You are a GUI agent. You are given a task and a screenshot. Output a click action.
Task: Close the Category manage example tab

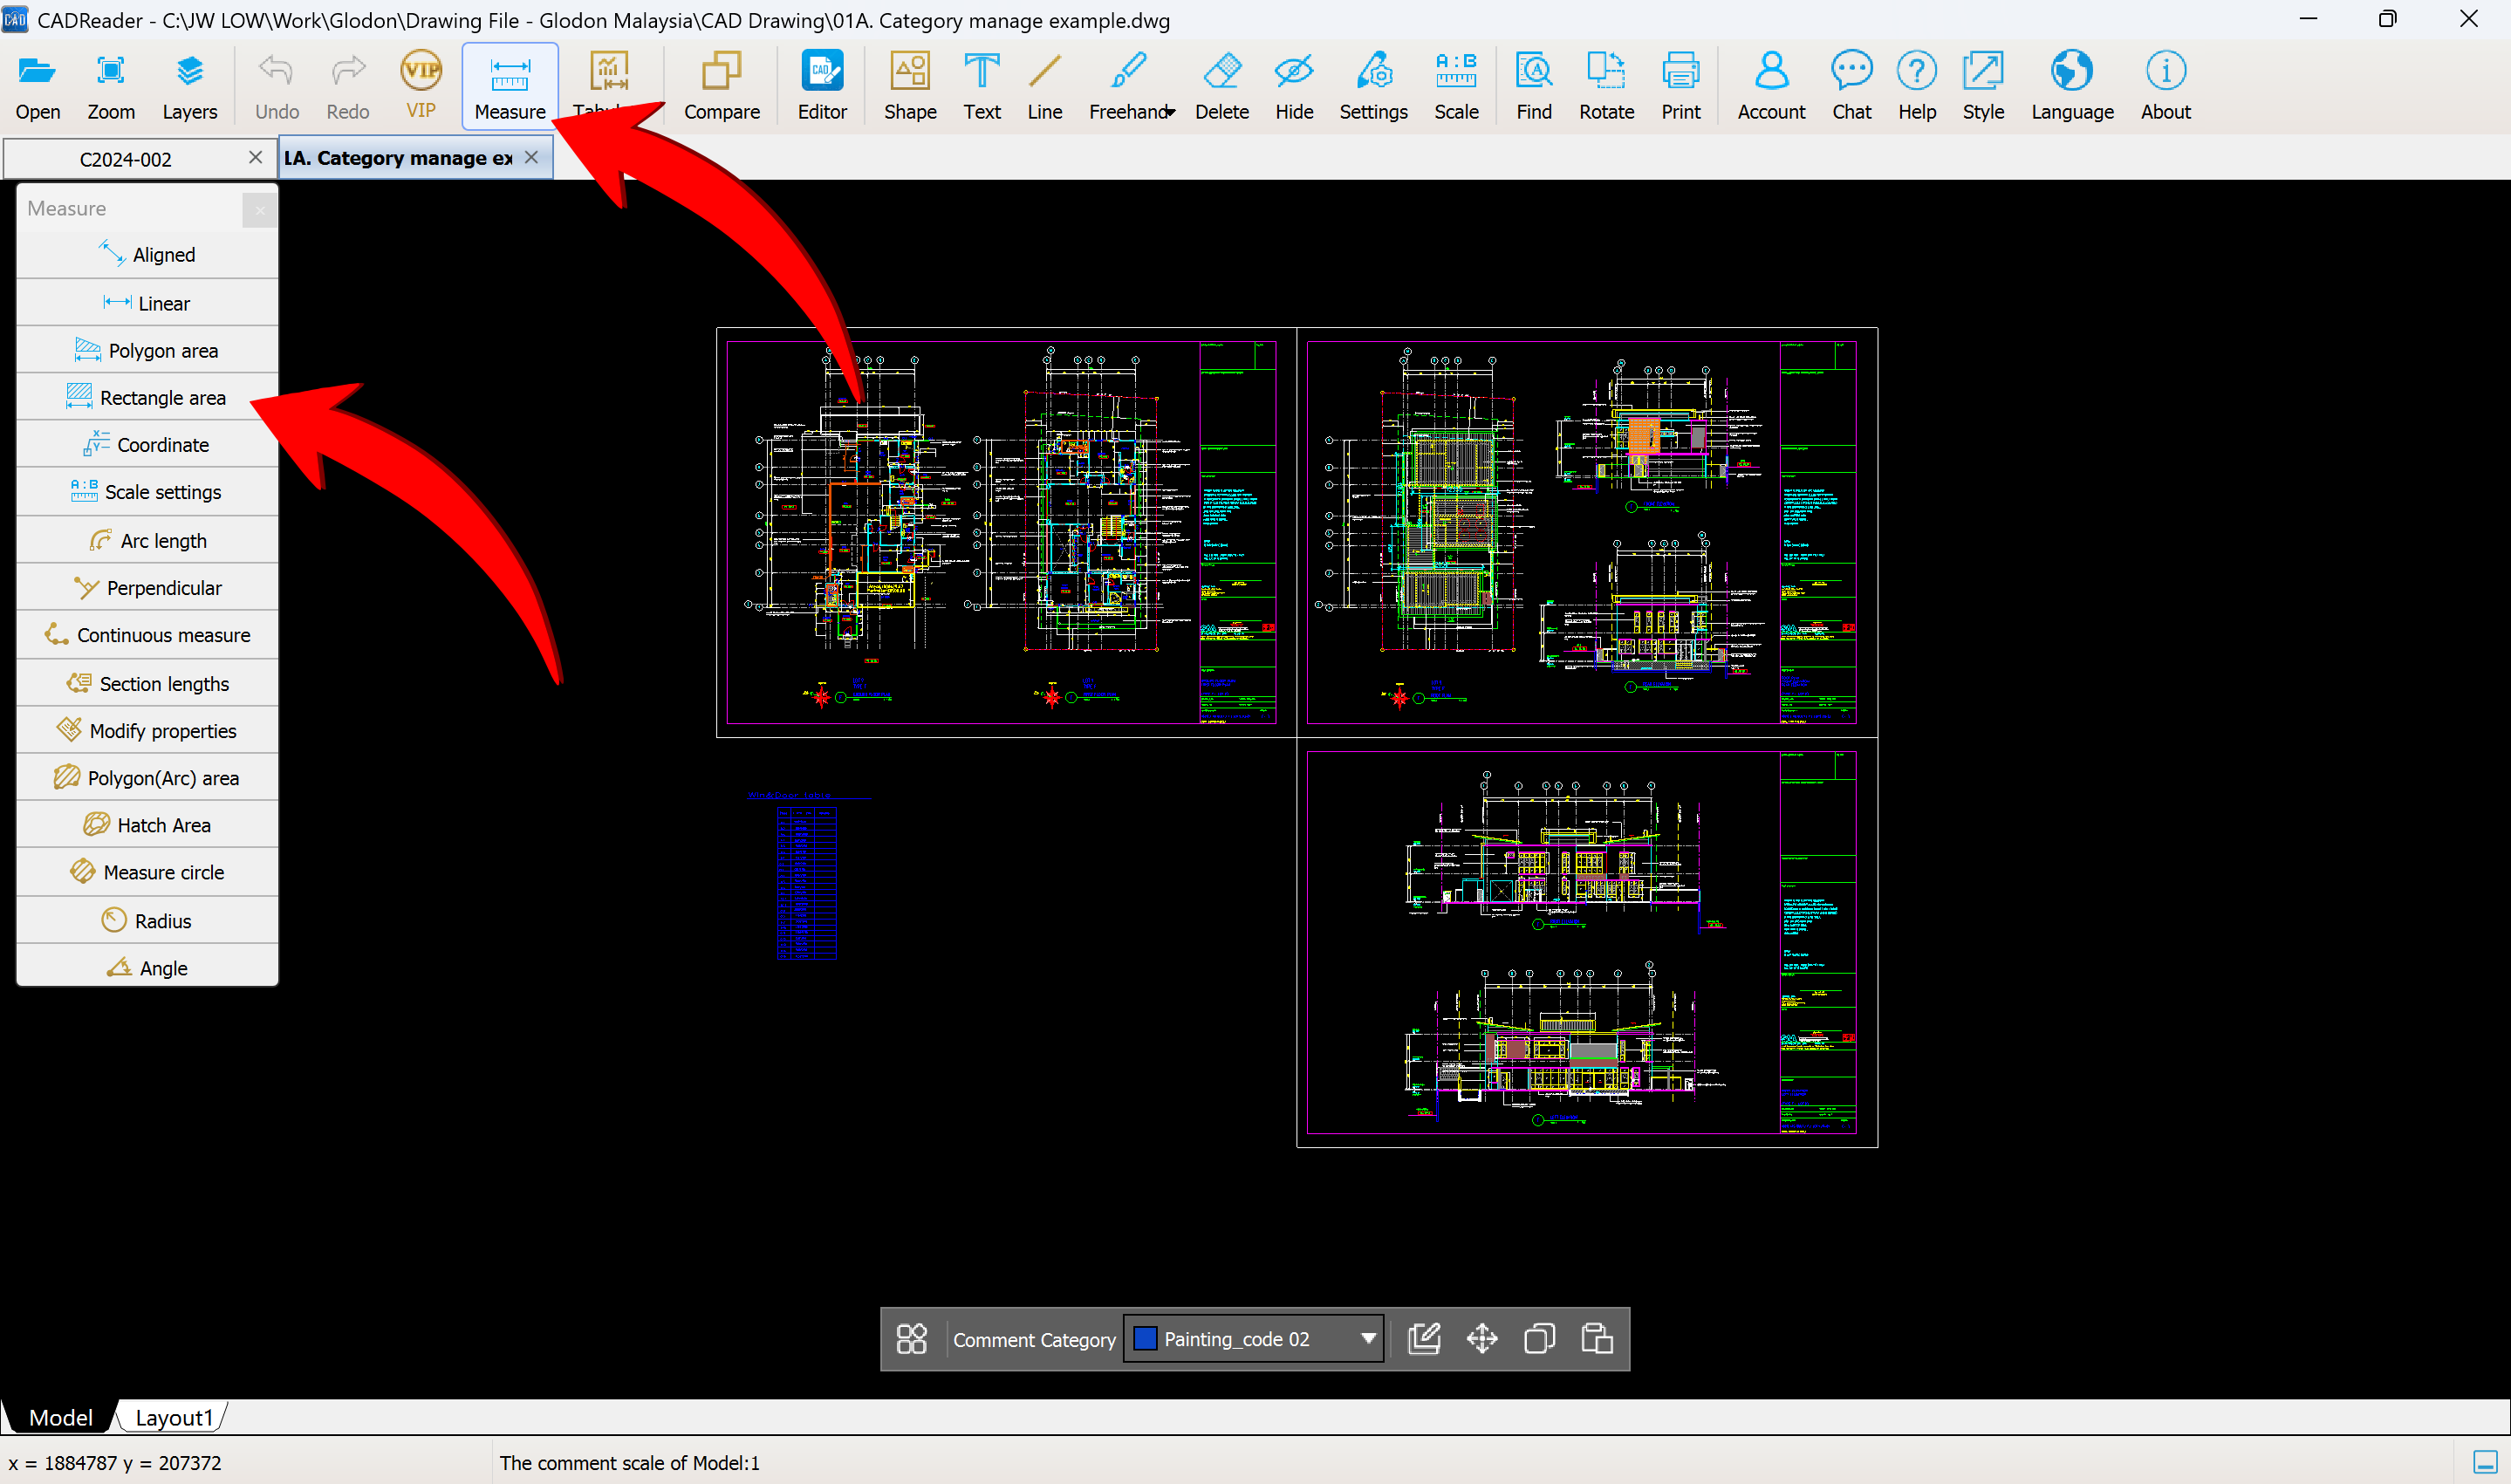[532, 157]
